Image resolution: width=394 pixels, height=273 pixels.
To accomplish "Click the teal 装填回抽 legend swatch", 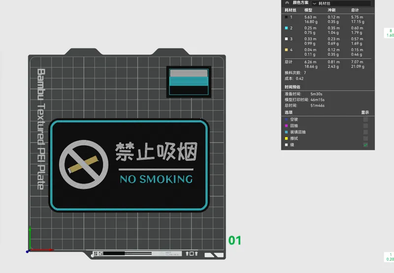I will tap(286, 132).
